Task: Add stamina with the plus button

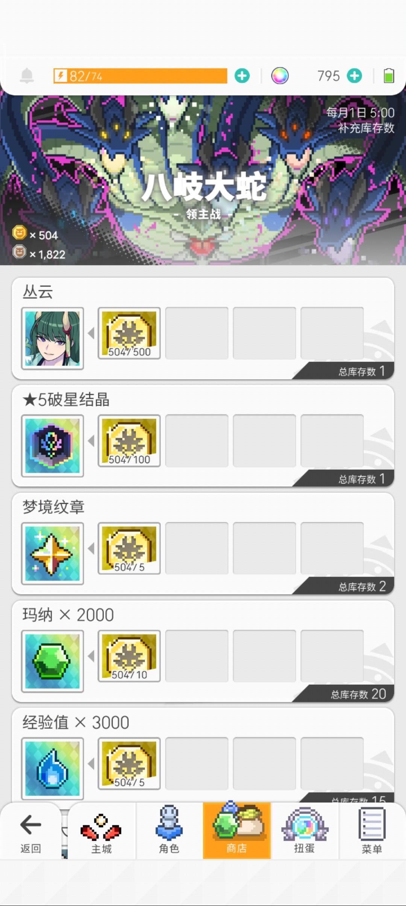Action: coord(242,76)
